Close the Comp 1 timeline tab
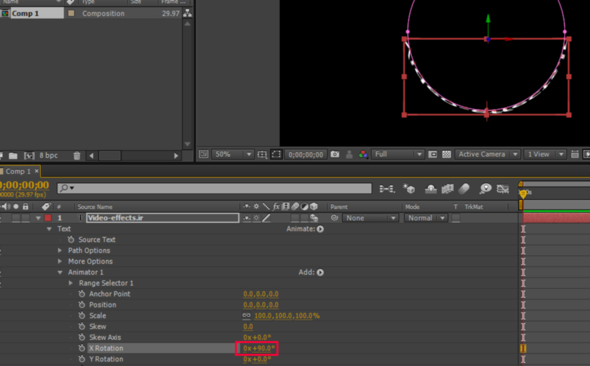This screenshot has height=366, width=590. click(x=36, y=171)
